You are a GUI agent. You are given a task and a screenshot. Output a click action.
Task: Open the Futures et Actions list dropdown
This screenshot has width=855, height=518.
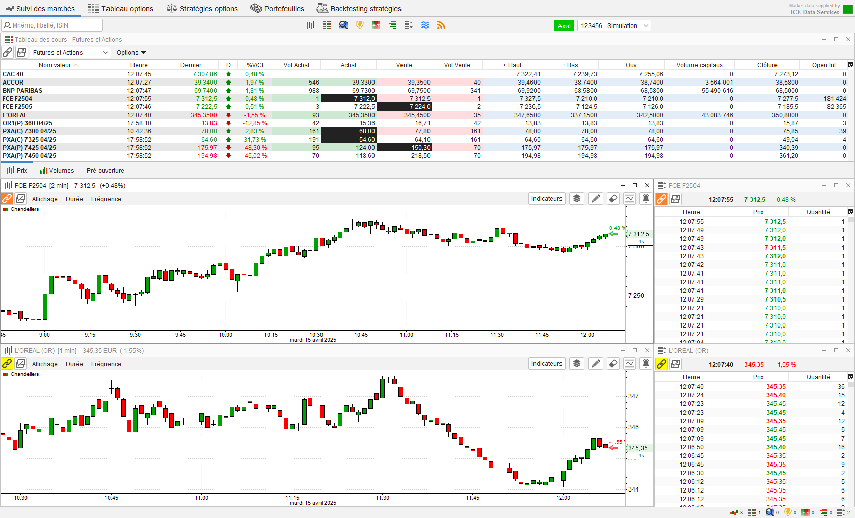pos(70,52)
